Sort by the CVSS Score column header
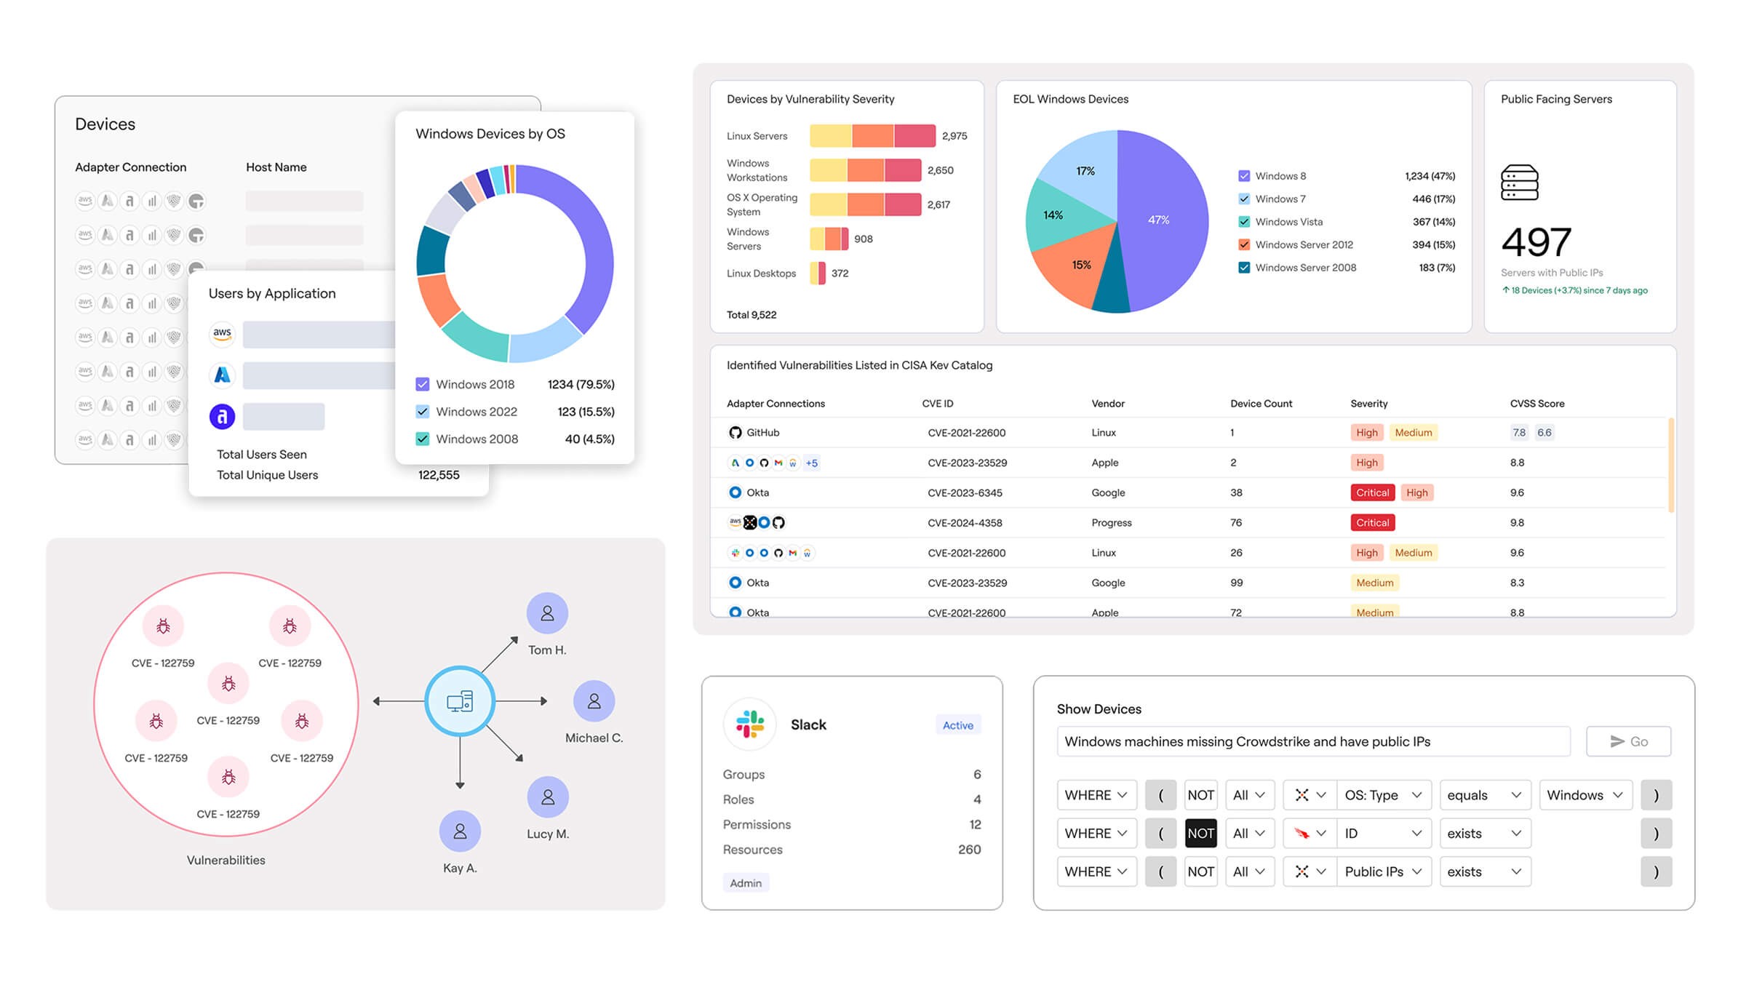Viewport: 1746px width, 982px height. 1536,404
